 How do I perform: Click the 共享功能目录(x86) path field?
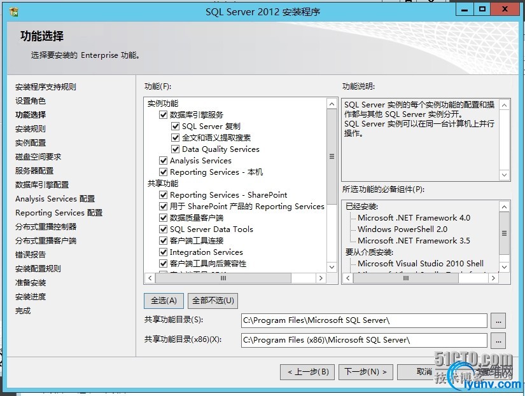[x=364, y=341]
